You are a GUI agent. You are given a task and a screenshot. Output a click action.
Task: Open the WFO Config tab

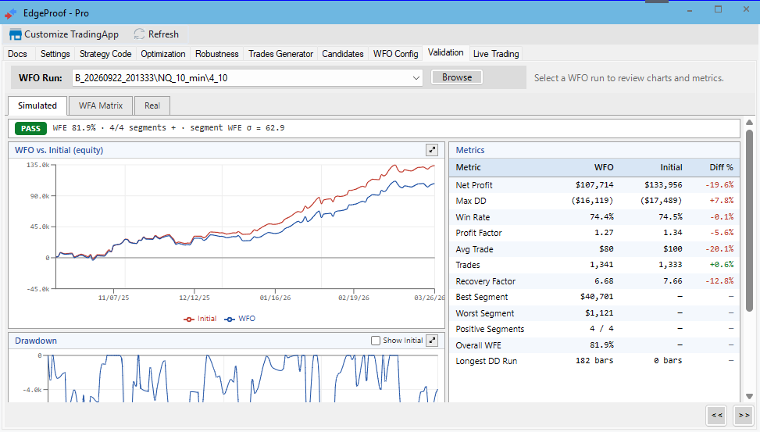click(395, 54)
